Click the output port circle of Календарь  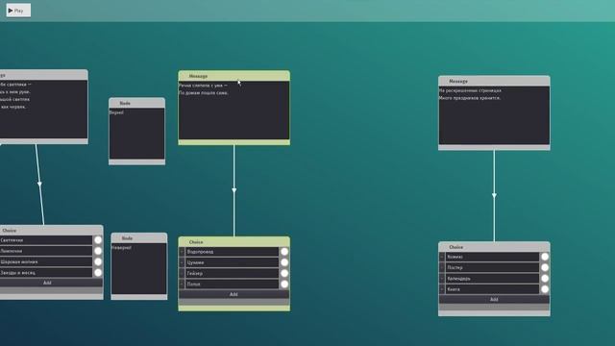(x=545, y=279)
